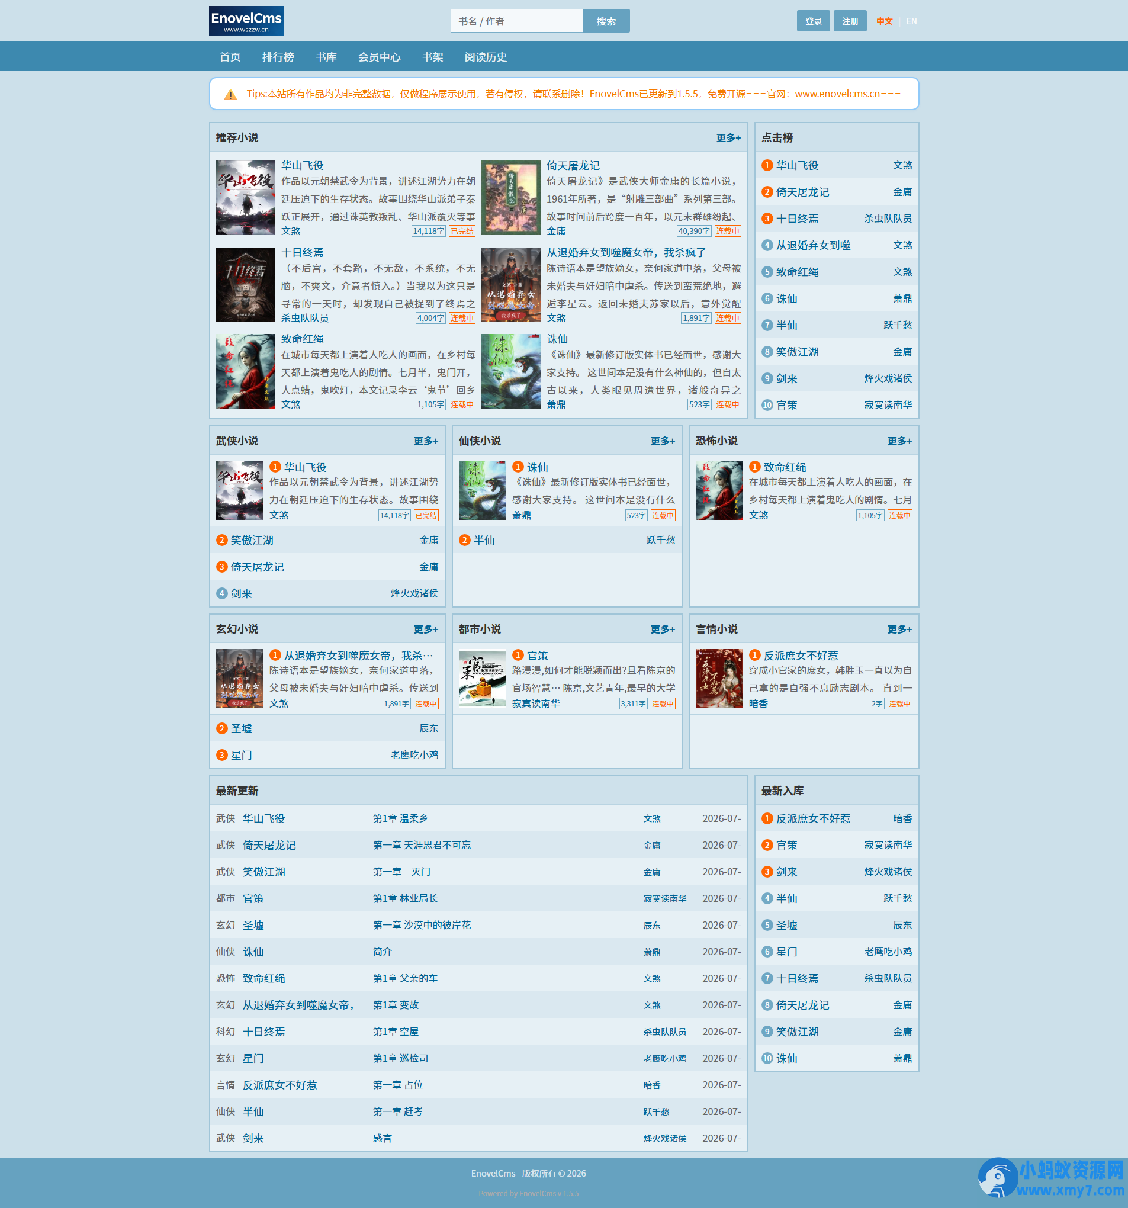Image resolution: width=1128 pixels, height=1208 pixels.
Task: Click 更多+ in 都市小说 section
Action: tap(663, 629)
